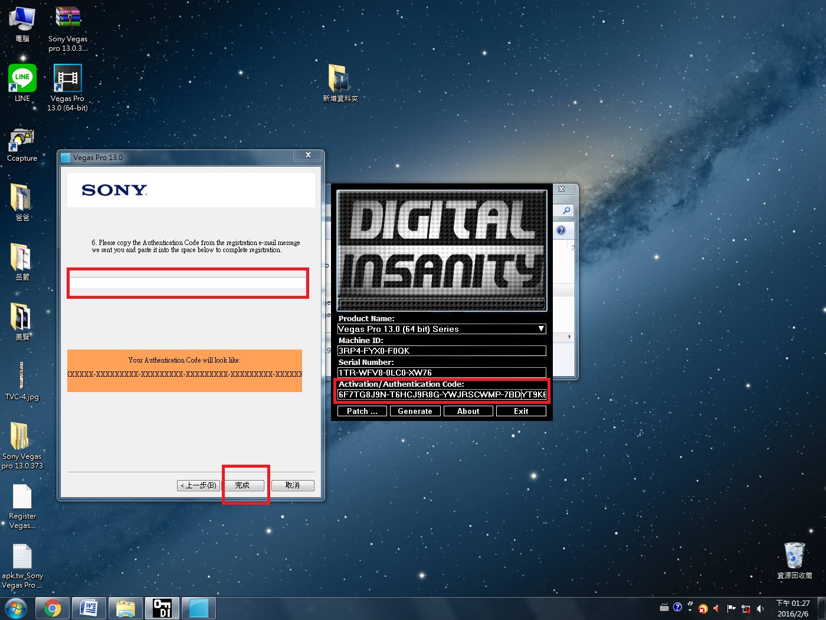This screenshot has width=826, height=620.
Task: Switch to the Digital Insanity taskbar item
Action: click(x=162, y=608)
